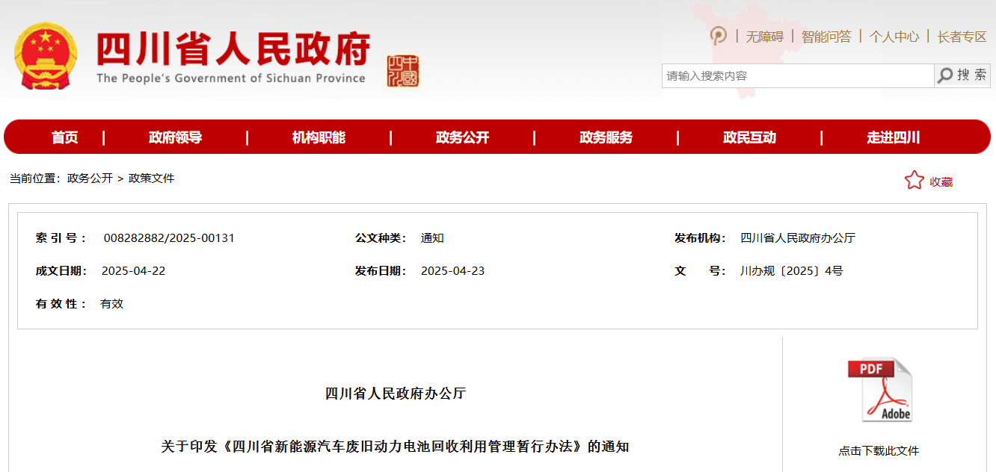The height and width of the screenshot is (472, 996).
Task: Select 首页 in the red navigation bar
Action: coord(65,137)
